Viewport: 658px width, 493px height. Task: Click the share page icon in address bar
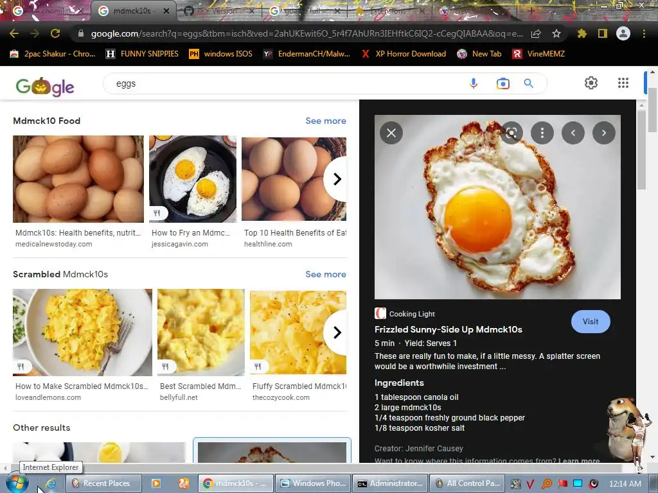(536, 34)
